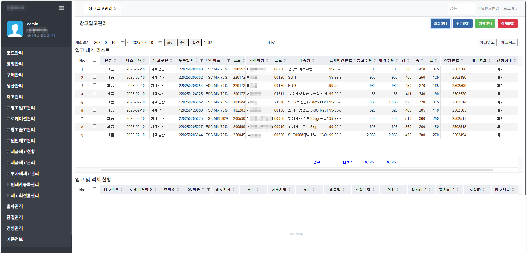This screenshot has height=253, width=527.
Task: Sort by 폭 column arrows
Action: point(422,60)
